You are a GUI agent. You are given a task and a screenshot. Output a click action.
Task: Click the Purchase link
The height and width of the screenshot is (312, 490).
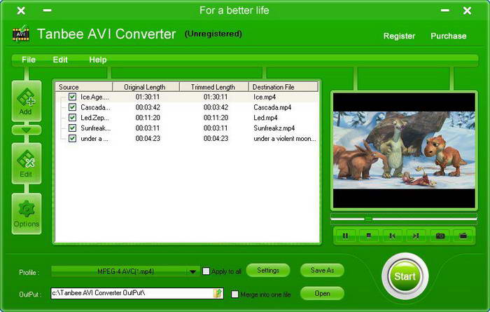pyautogui.click(x=449, y=36)
